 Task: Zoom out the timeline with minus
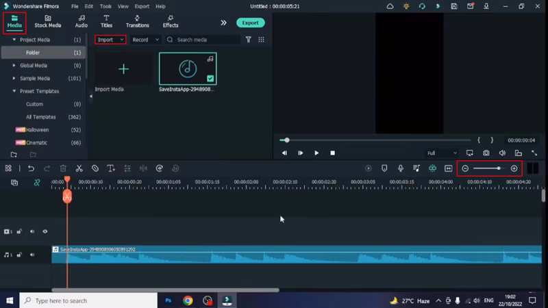[x=465, y=168]
